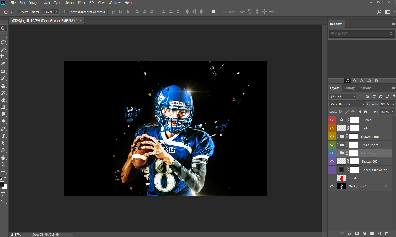Select the Eraser tool

click(3, 100)
